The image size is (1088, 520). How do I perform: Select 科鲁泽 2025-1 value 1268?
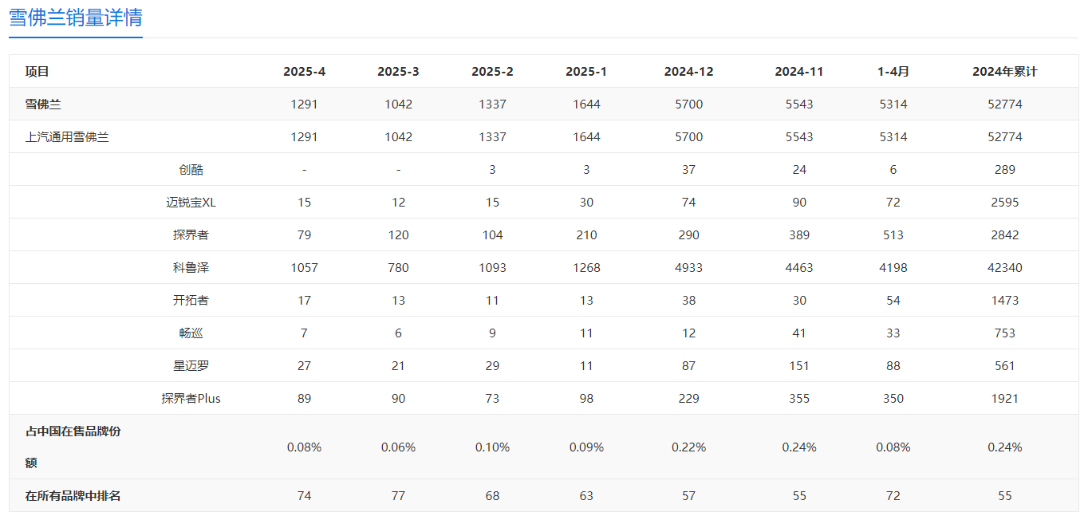click(586, 268)
